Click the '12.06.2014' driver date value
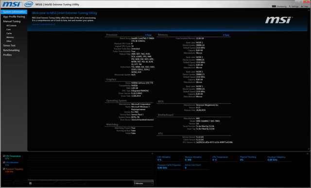Screen dimensions: 311x188 136,96
